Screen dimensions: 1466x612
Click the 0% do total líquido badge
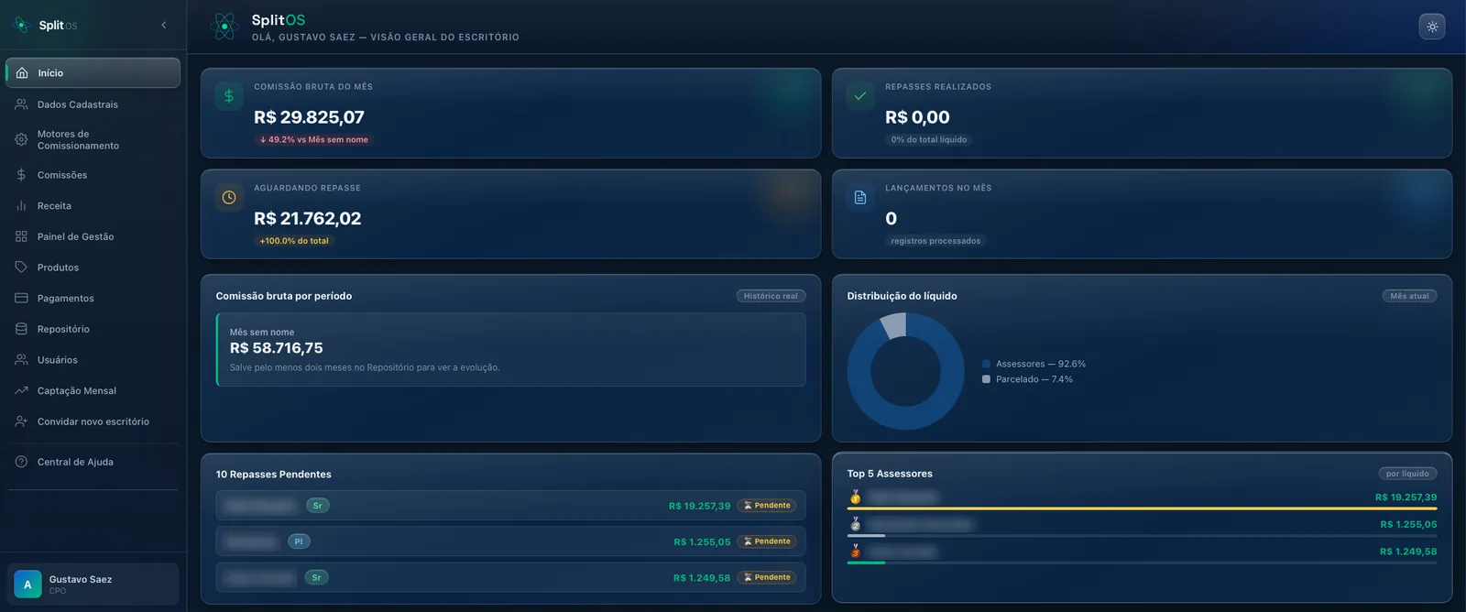(x=929, y=140)
